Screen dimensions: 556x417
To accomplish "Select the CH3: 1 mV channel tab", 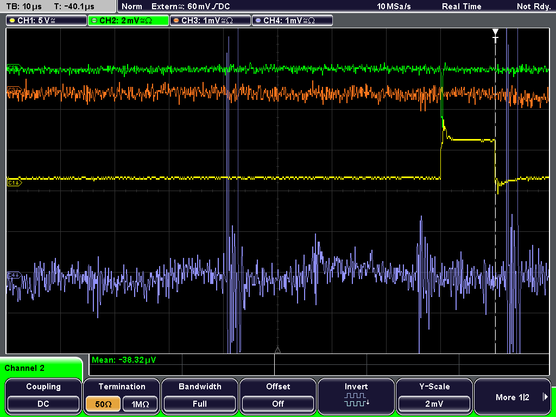I will point(210,21).
